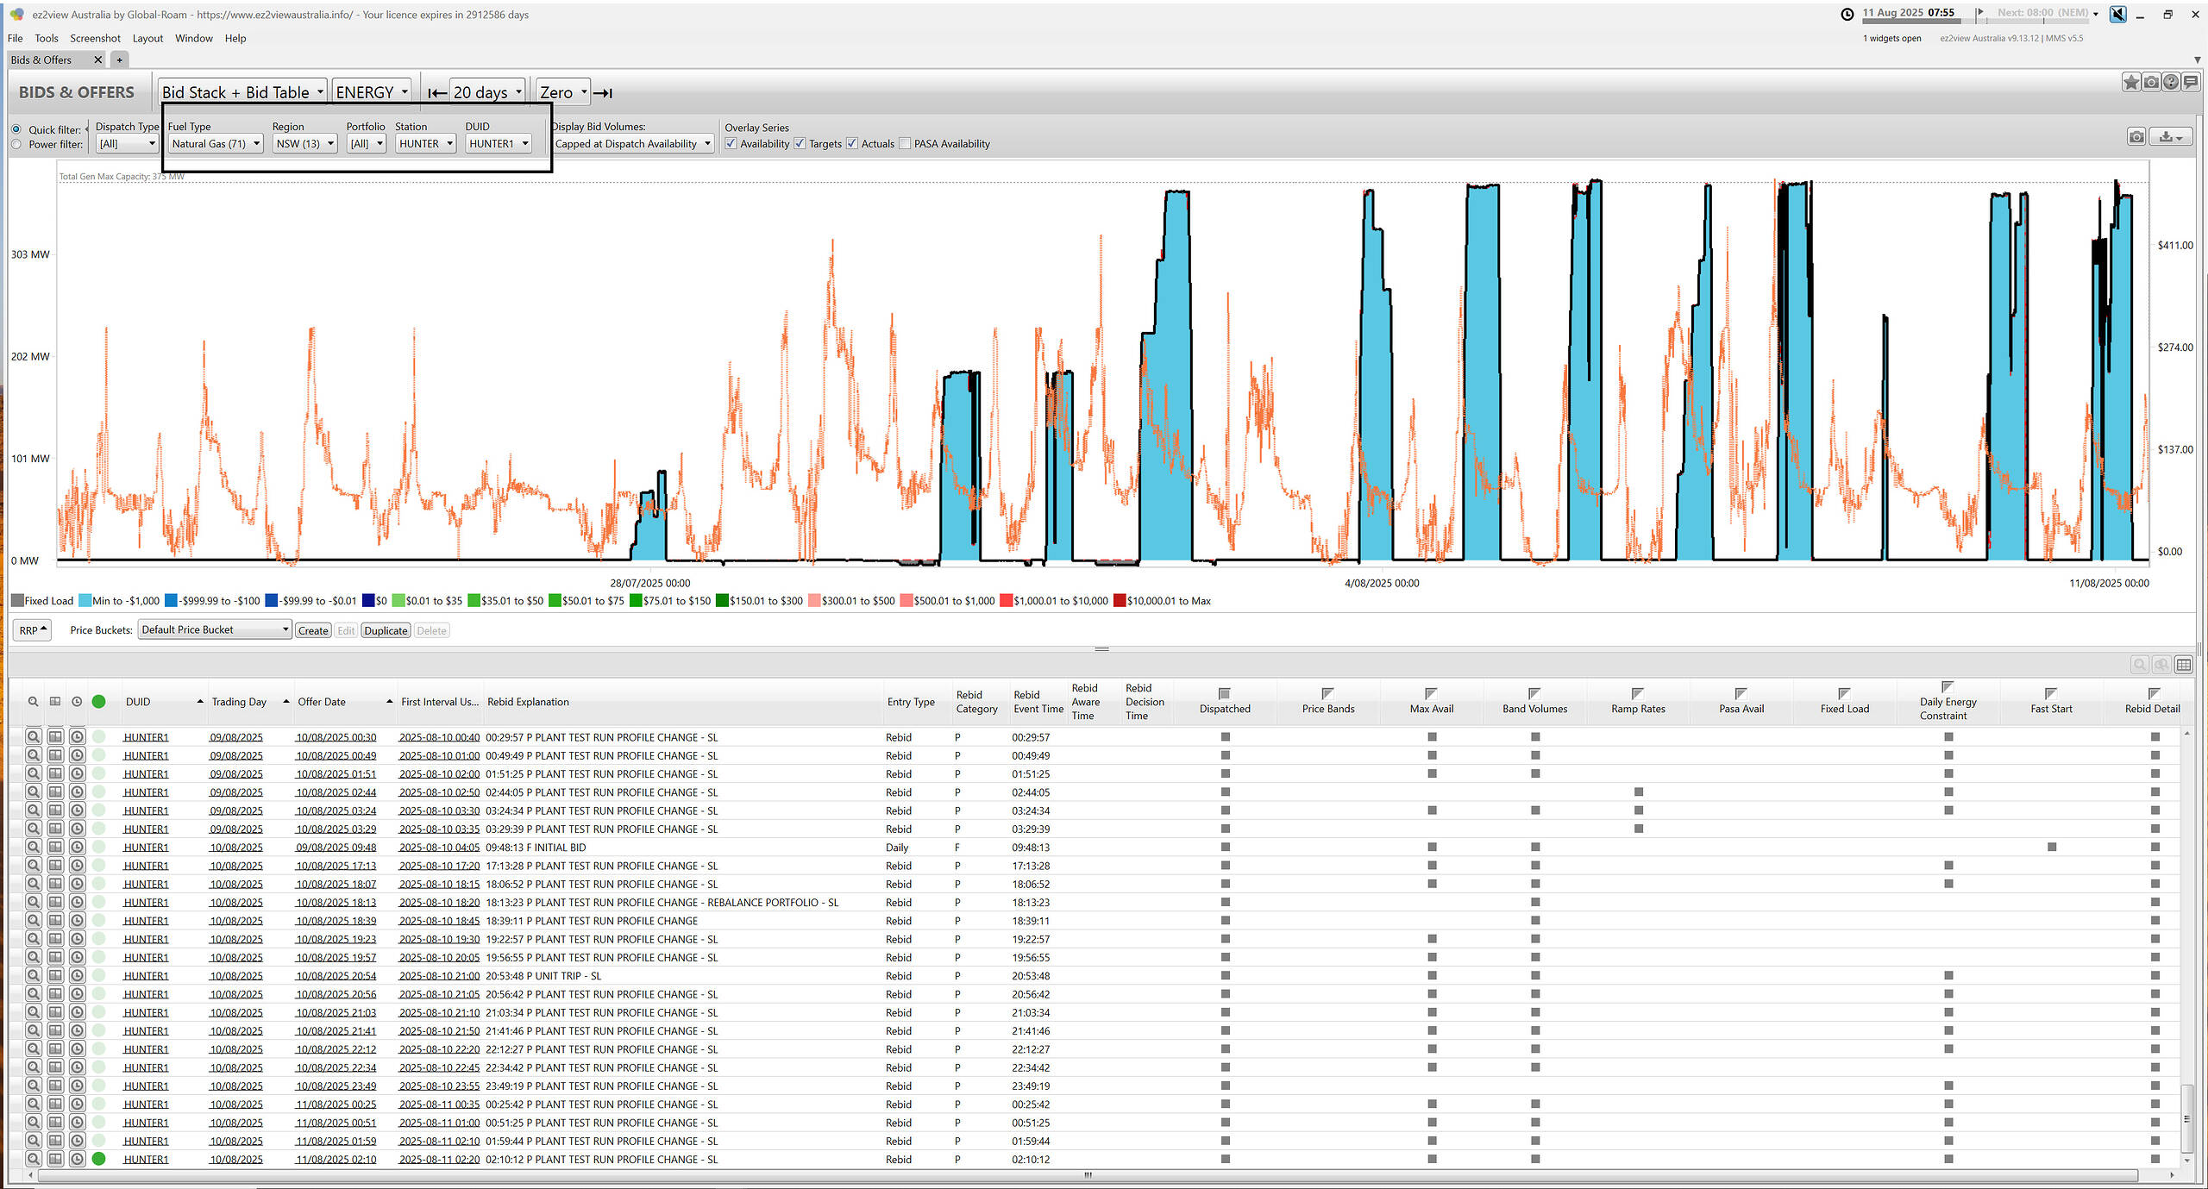The image size is (2208, 1189).
Task: Click the $10,000.01 to Max legend swatch
Action: pos(1120,601)
